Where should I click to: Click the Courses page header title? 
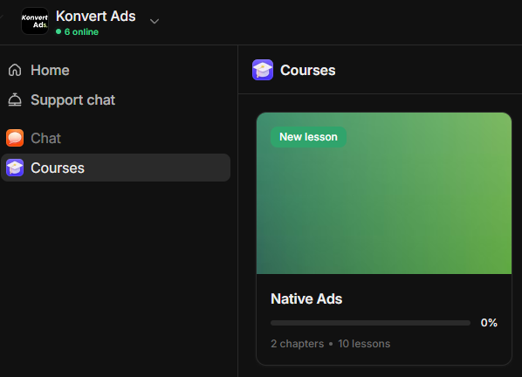coord(307,70)
